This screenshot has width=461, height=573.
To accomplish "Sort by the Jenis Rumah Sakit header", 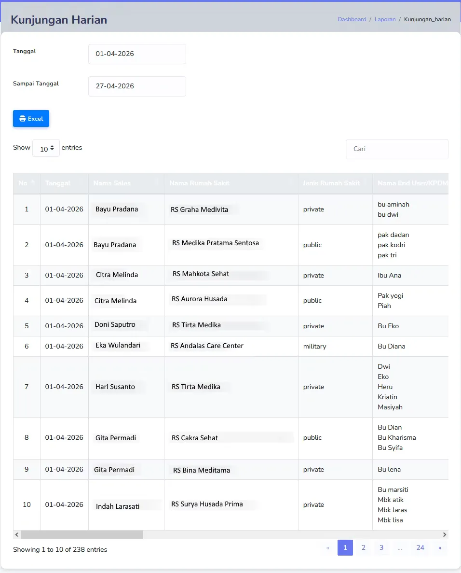I will (x=335, y=183).
